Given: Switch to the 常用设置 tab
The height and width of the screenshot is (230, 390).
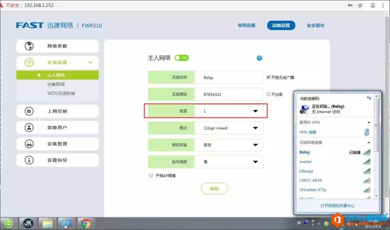Looking at the screenshot, I should tap(246, 26).
